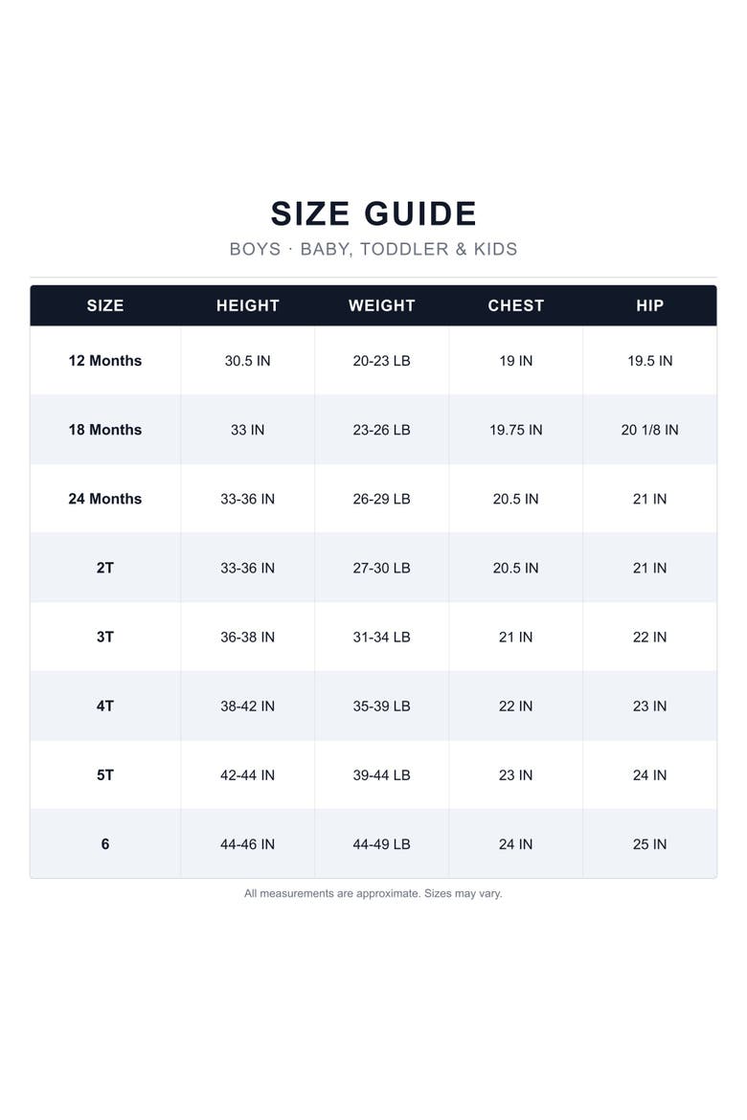Screen dimensions: 747x1120
Task: Select the WEIGHT column header
Action: click(x=382, y=305)
